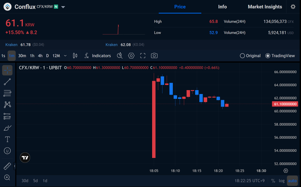The height and width of the screenshot is (187, 301).
Task: Click the 18:22:25 UTC+9 timezone selector
Action: [x=250, y=181]
